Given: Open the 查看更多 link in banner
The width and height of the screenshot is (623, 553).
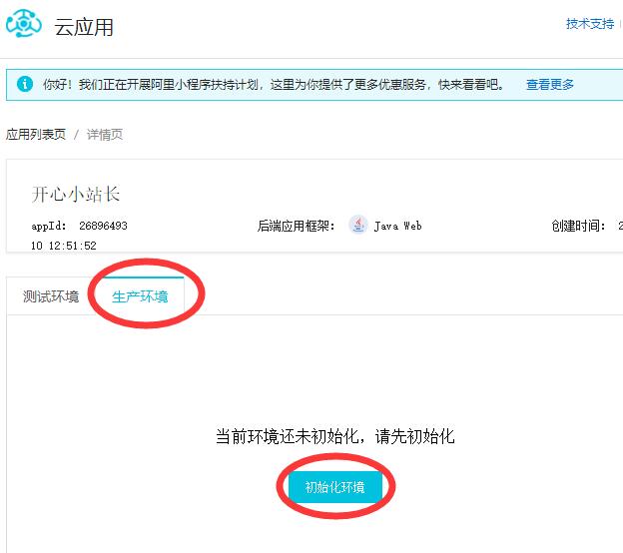Looking at the screenshot, I should [550, 85].
